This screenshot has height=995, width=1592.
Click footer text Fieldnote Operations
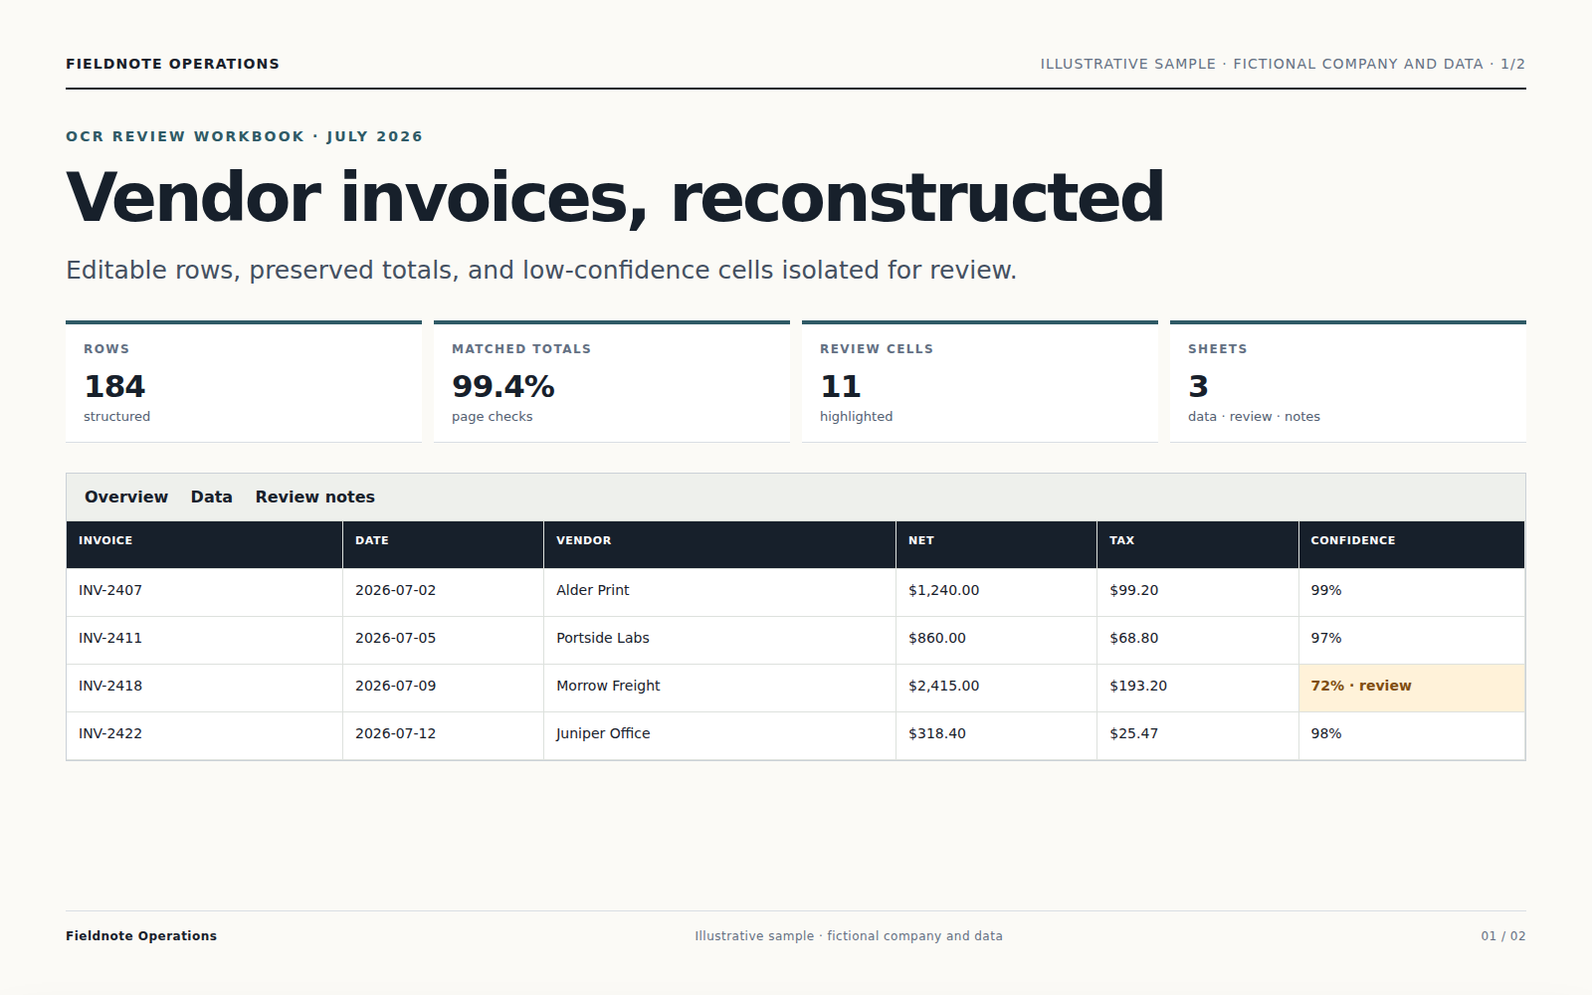click(x=141, y=936)
